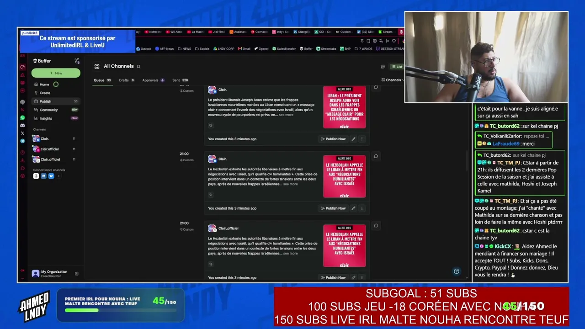The width and height of the screenshot is (585, 329).
Task: Open more options for the Joseph Aoun post
Action: [x=362, y=139]
